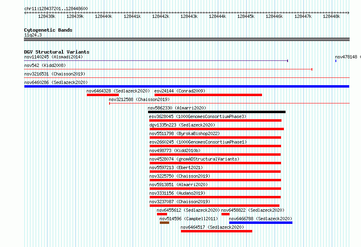Click esv3628045 (1000GenomesConsortiumPhase3) label
This screenshot has height=247, width=361.
(x=198, y=116)
